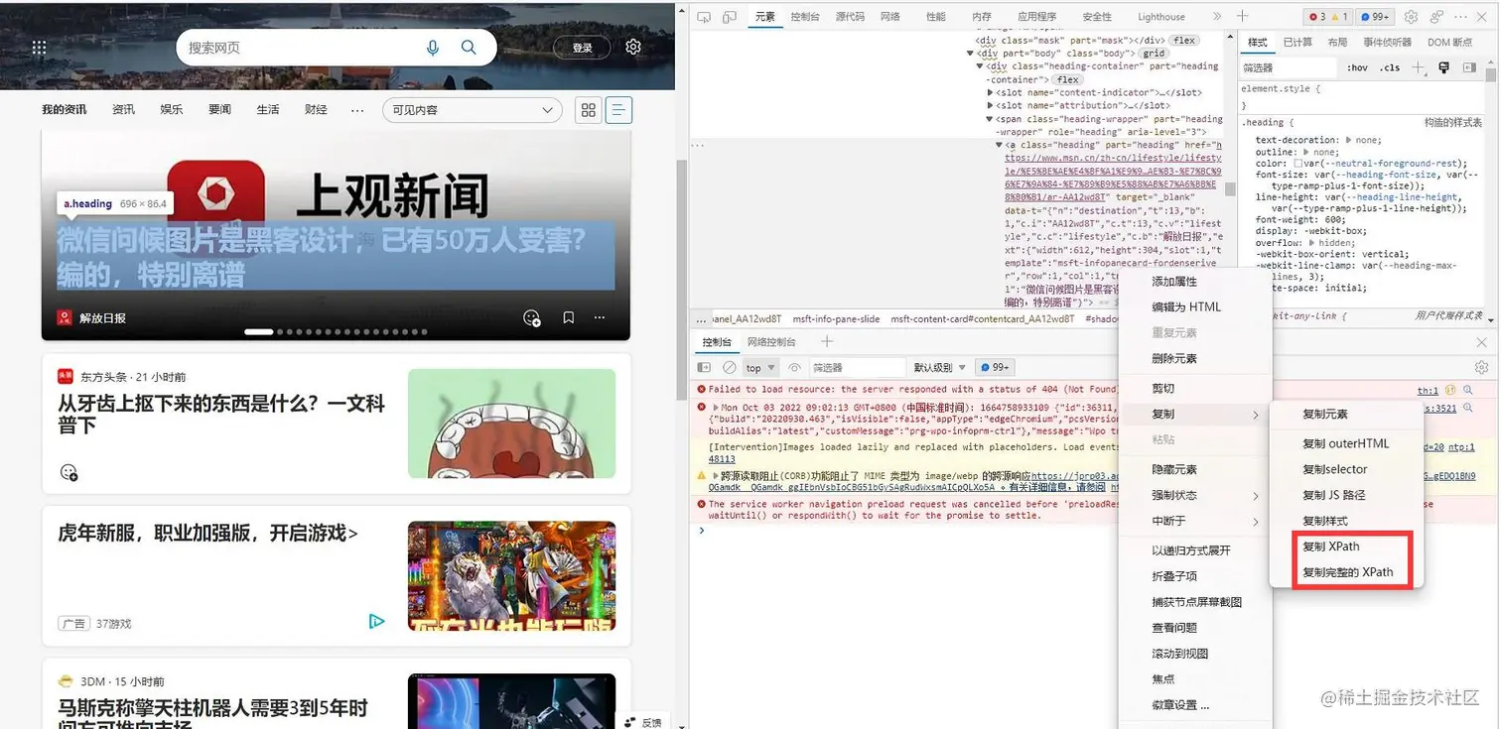This screenshot has width=1501, height=729.
Task: Open the DevTools customize ellipsis menu
Action: [1462, 17]
